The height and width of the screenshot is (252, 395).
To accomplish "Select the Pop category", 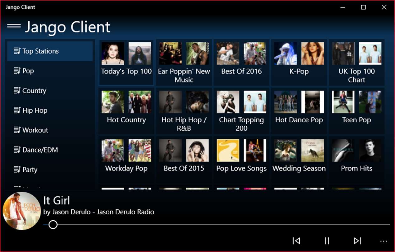I will 50,71.
